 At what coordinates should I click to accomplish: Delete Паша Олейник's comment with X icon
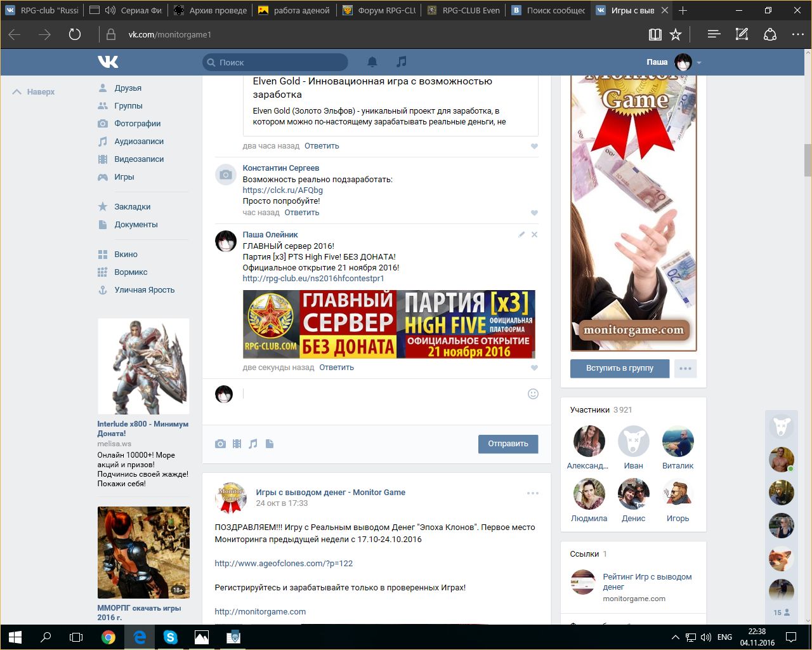point(534,235)
